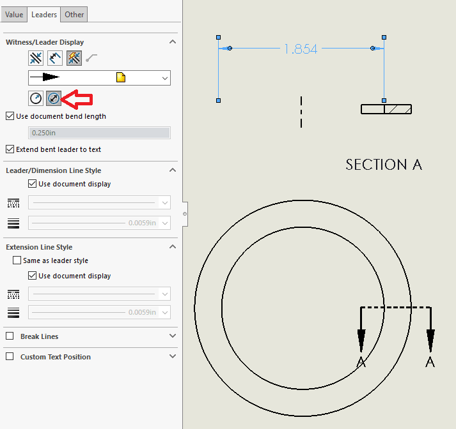Click the left section line arrow A

pos(361,340)
